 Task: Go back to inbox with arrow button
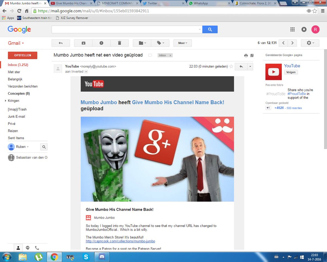61,43
